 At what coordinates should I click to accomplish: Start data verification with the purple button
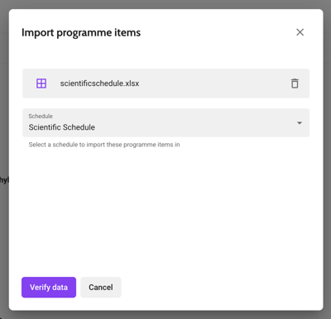point(49,287)
